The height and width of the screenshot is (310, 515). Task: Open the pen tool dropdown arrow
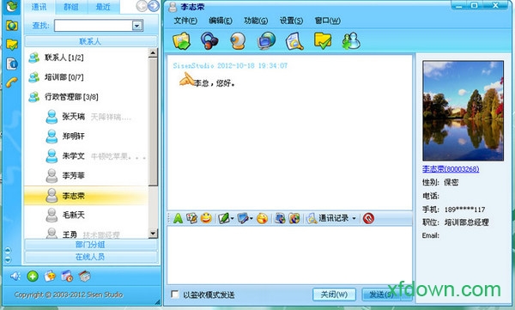point(233,218)
